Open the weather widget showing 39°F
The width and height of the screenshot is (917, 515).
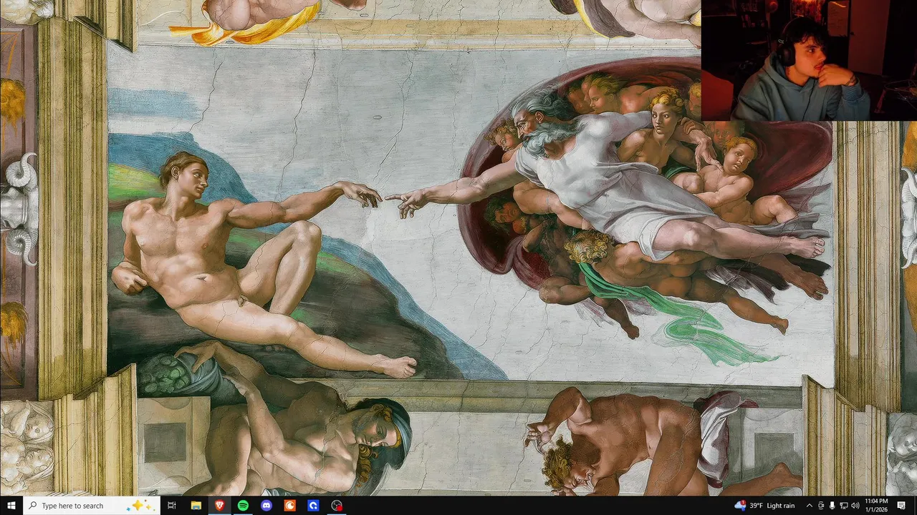coord(765,506)
